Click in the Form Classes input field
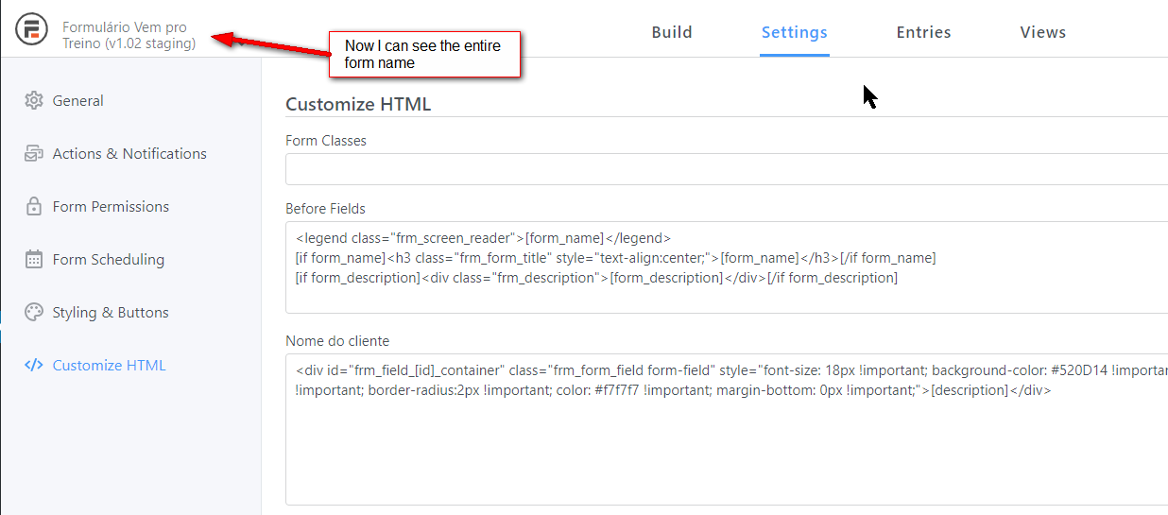The image size is (1168, 515). (x=726, y=170)
